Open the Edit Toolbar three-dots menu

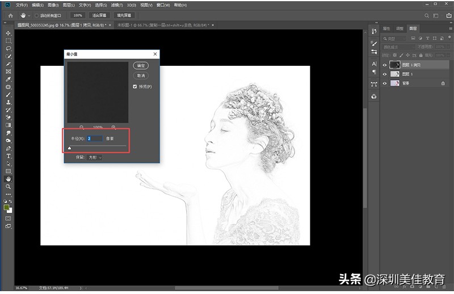coord(8,194)
